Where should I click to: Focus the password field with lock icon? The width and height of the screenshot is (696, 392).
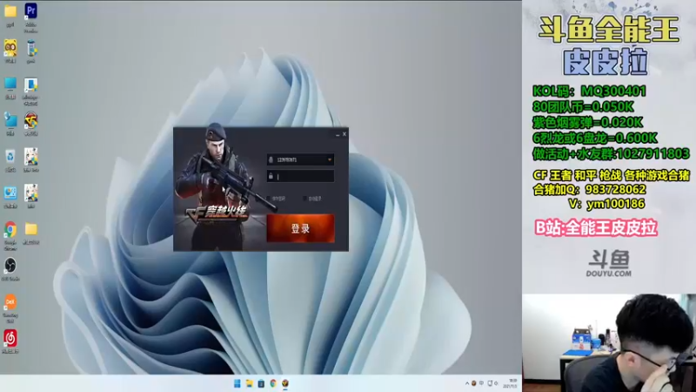point(300,176)
